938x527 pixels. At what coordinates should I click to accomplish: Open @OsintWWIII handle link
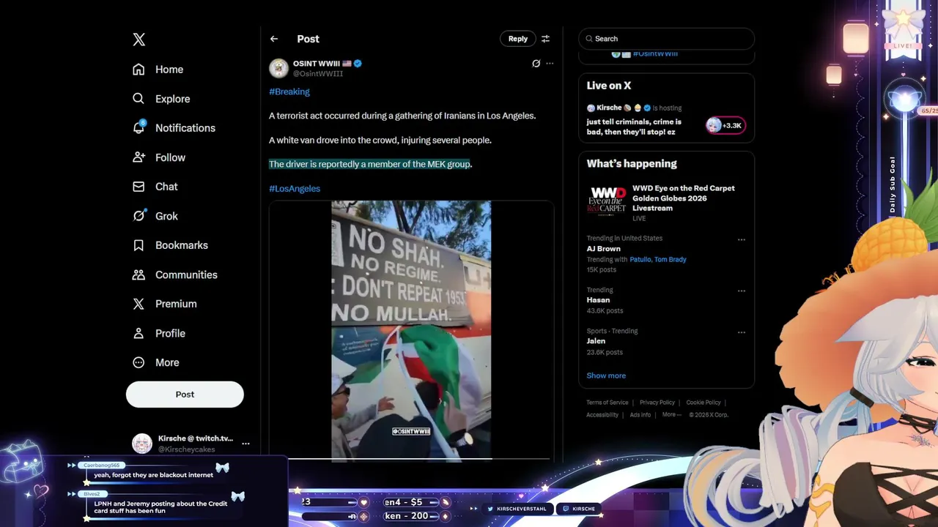pyautogui.click(x=318, y=74)
